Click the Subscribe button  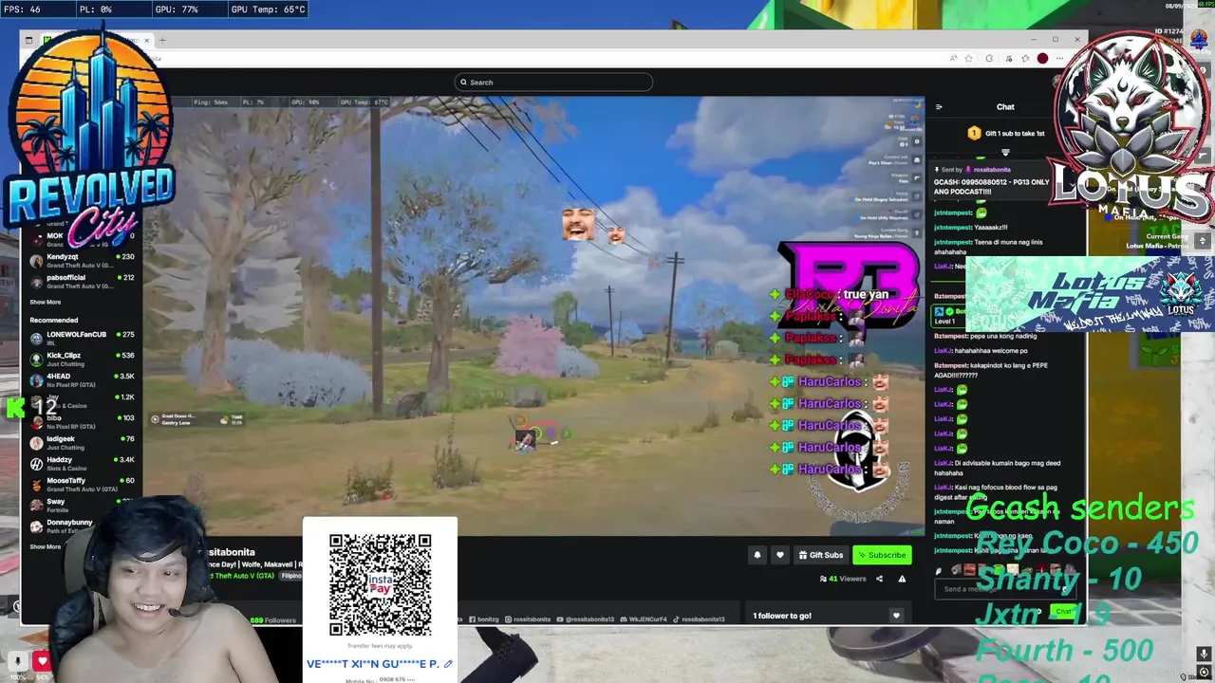(x=882, y=555)
